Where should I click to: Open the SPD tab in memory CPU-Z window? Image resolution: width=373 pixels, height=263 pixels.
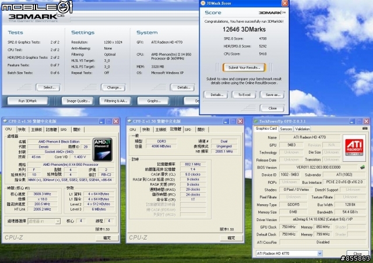pyautogui.click(x=188, y=130)
